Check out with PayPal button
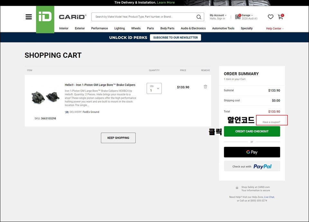This screenshot has width=309, height=222. 252,166
